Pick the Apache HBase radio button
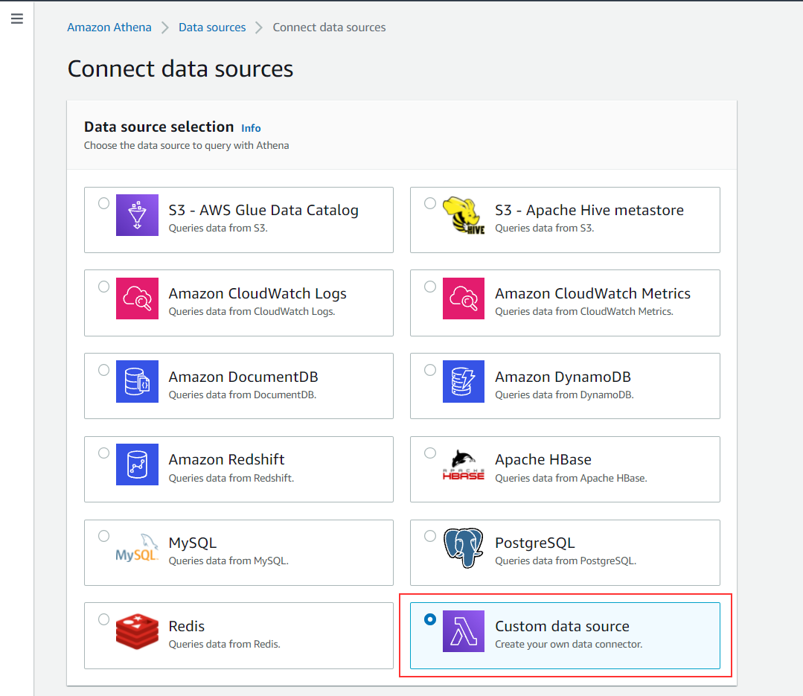The image size is (803, 696). [x=430, y=453]
